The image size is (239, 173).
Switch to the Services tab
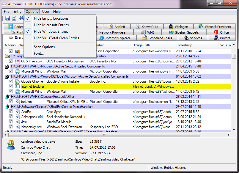coord(193,38)
